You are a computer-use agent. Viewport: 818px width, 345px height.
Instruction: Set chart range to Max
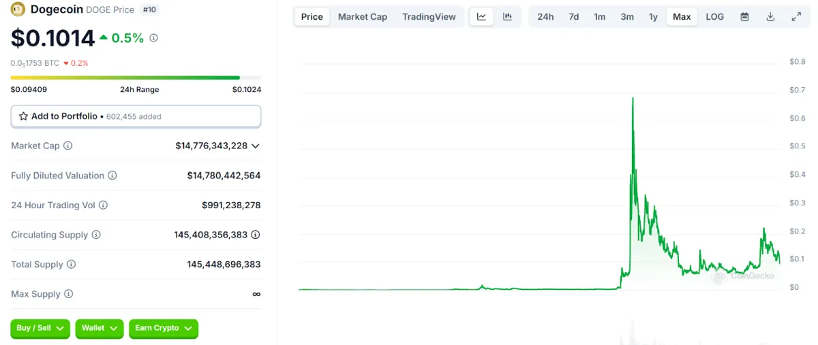pyautogui.click(x=682, y=17)
